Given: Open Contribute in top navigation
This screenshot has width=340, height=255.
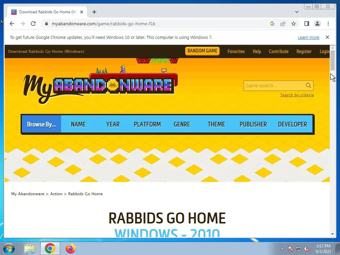Looking at the screenshot, I should [279, 51].
